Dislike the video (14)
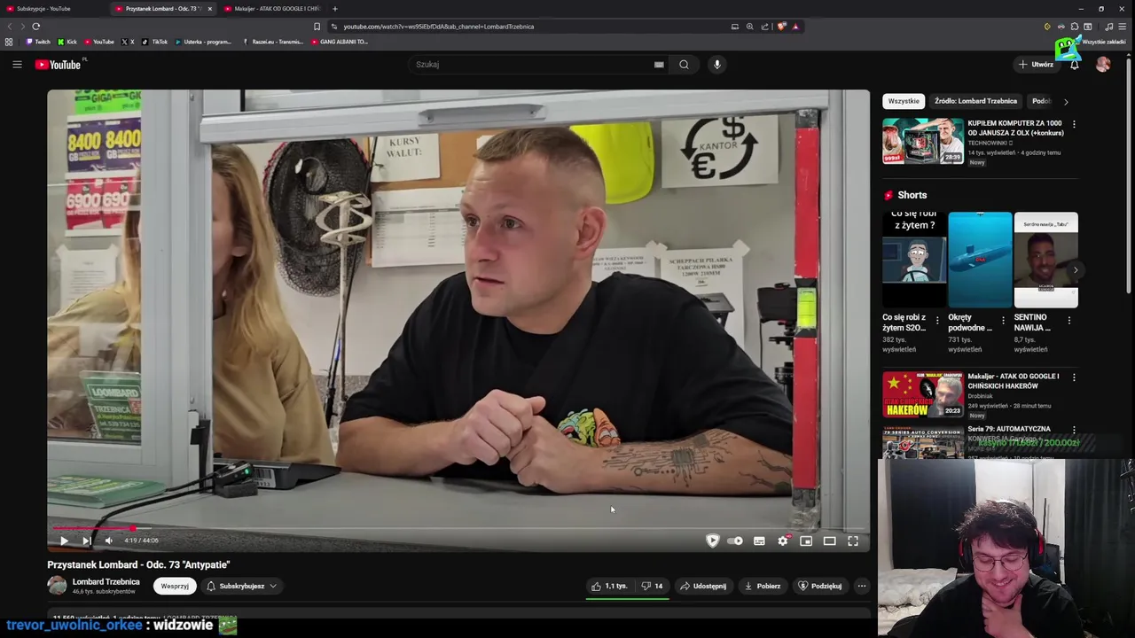The height and width of the screenshot is (638, 1135). (x=653, y=586)
